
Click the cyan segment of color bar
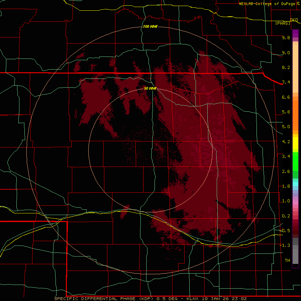point(295,184)
